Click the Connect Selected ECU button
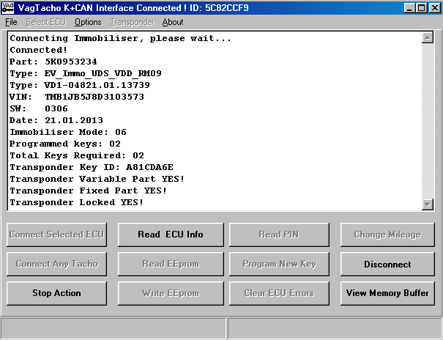Image resolution: width=443 pixels, height=340 pixels. [x=57, y=234]
